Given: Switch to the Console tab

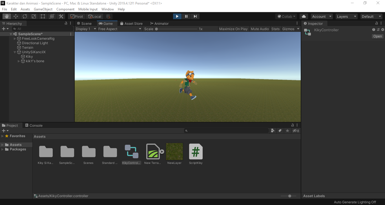Looking at the screenshot, I should [34, 125].
